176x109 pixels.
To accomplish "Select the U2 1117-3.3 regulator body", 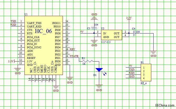I will pyautogui.click(x=111, y=35).
